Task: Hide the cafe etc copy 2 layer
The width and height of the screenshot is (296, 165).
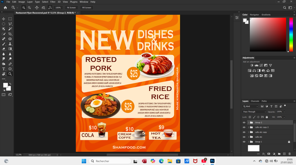Action: [x=244, y=127]
